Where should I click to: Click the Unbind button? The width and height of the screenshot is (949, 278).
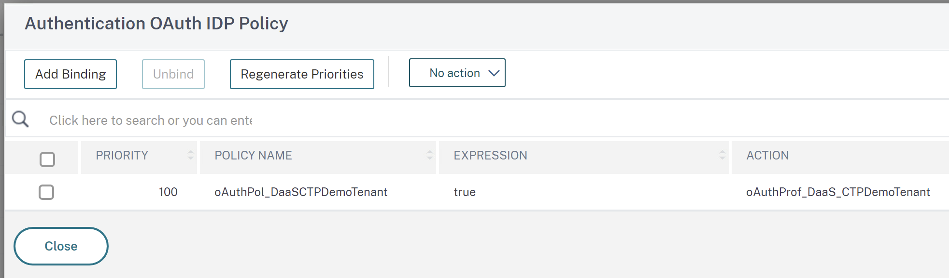[x=173, y=74]
